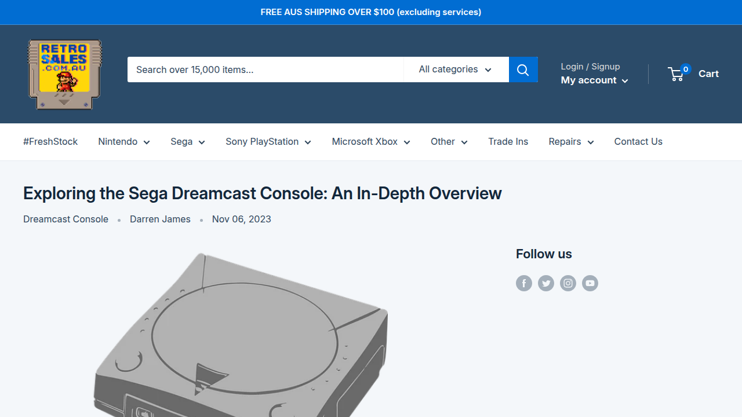Click the 'Follow us' heading
This screenshot has width=742, height=417.
point(544,254)
